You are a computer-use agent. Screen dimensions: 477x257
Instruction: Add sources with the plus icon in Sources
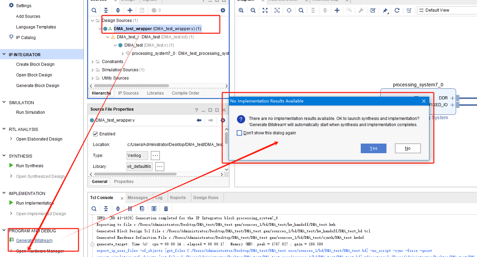click(x=130, y=10)
